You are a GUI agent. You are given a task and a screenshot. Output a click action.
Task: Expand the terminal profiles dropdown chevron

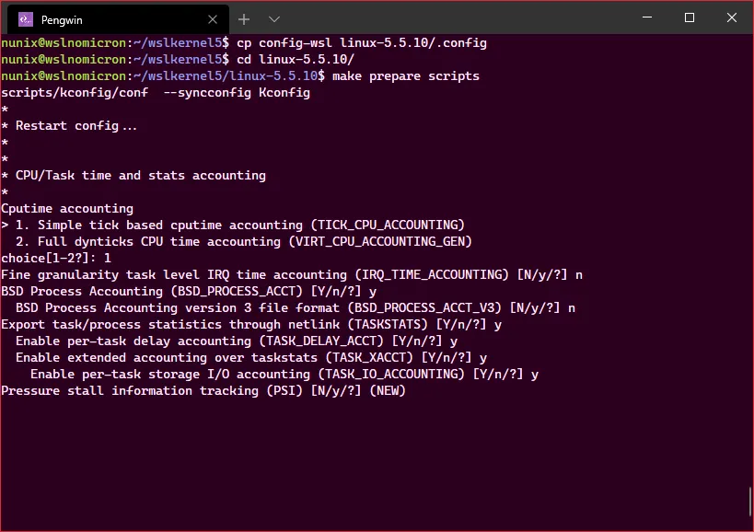pos(273,18)
